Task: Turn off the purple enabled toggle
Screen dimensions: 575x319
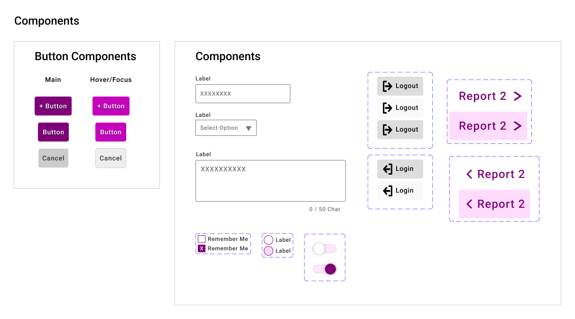Action: point(325,269)
